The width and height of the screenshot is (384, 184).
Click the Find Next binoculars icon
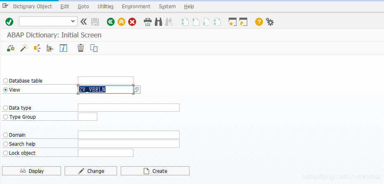(169, 22)
